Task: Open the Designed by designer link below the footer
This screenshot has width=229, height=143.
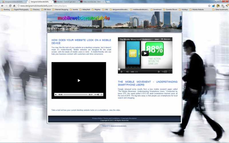Action: [x=119, y=126]
